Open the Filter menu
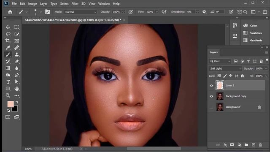Viewport: 270px width, 152px height. tap(75, 4)
